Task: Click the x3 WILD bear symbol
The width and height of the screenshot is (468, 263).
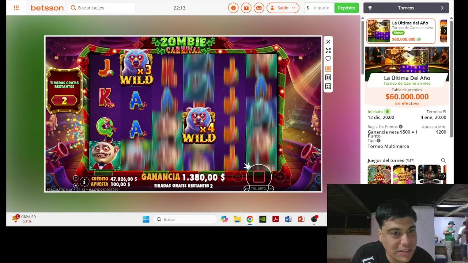Action: point(136,67)
